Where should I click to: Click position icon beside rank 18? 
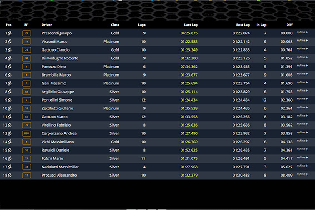point(9,175)
